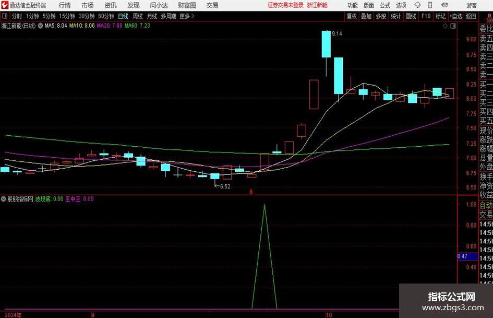Click the green 波段底 spike peak

[x=264, y=205]
